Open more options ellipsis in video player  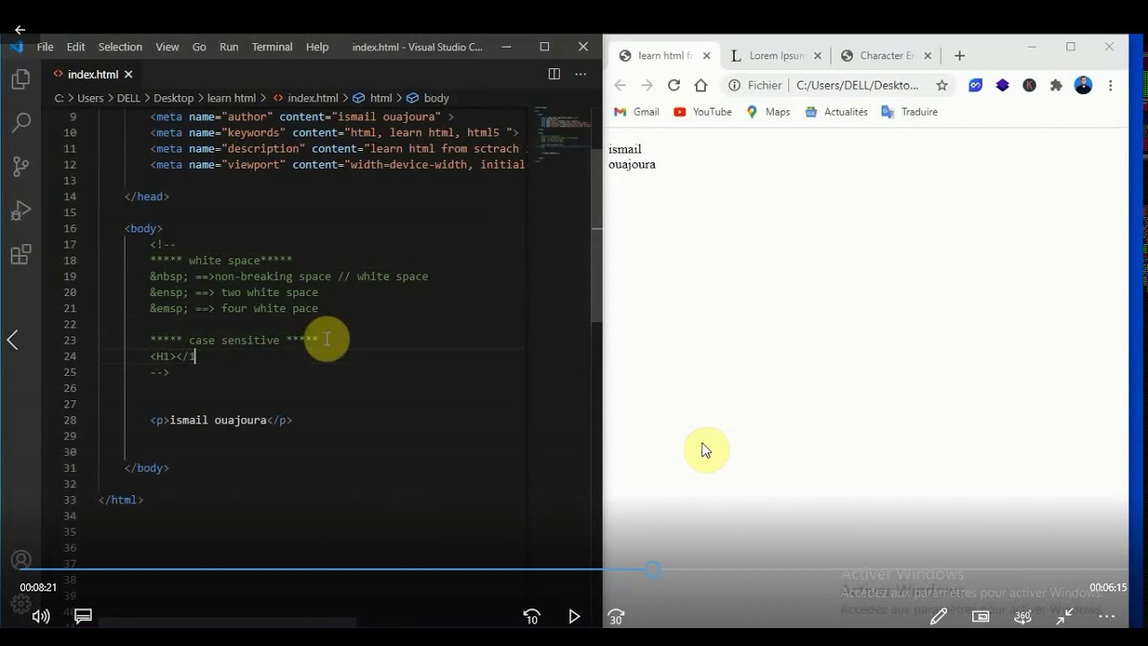coord(1107,616)
